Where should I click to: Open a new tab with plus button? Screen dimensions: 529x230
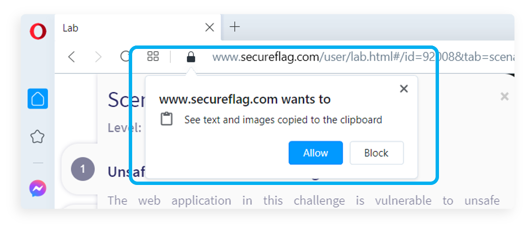pos(234,27)
